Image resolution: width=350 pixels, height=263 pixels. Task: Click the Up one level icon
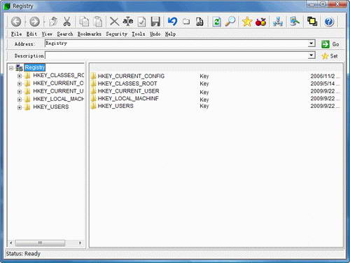[x=53, y=22]
